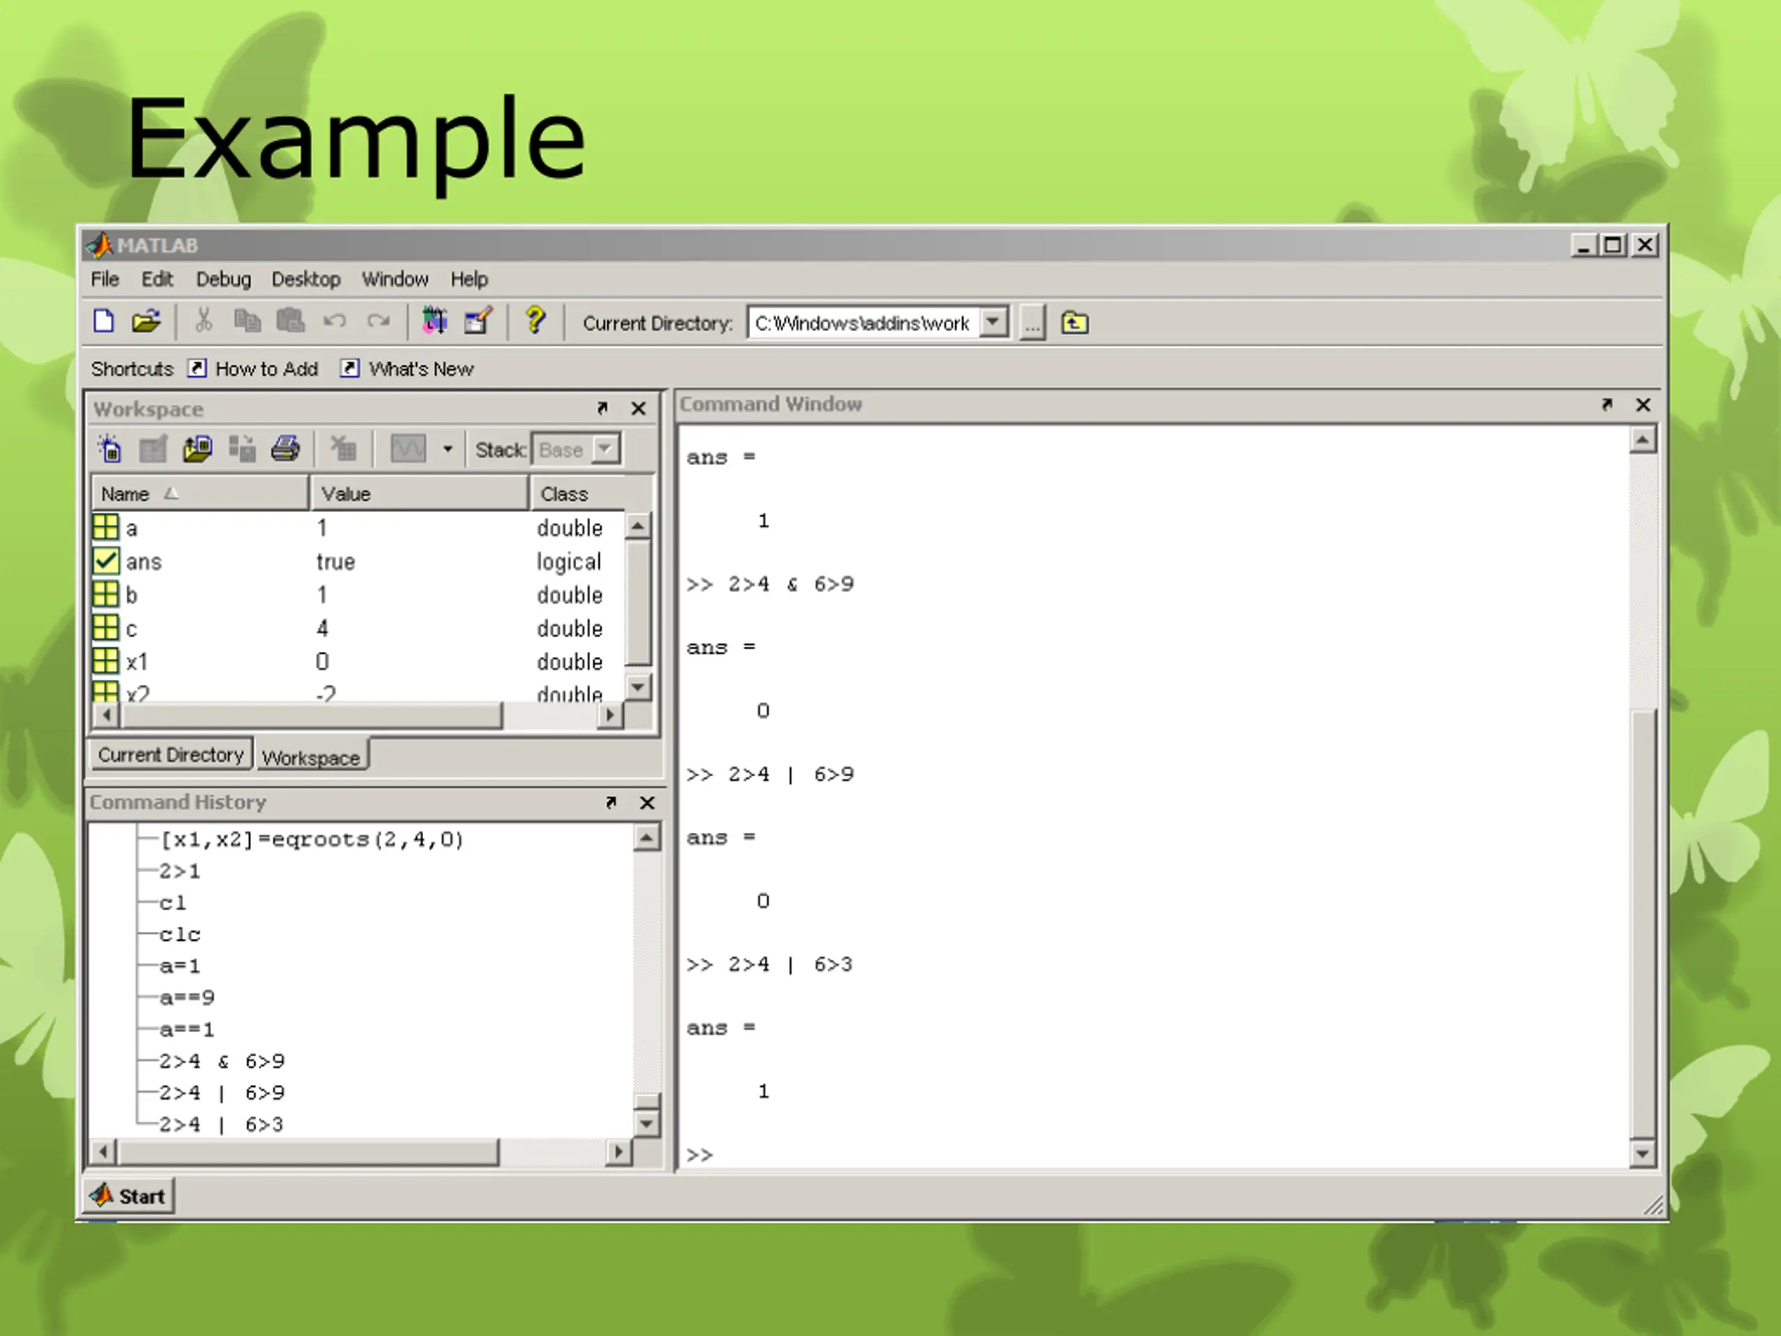
Task: Open the Desktop menu
Action: click(306, 280)
